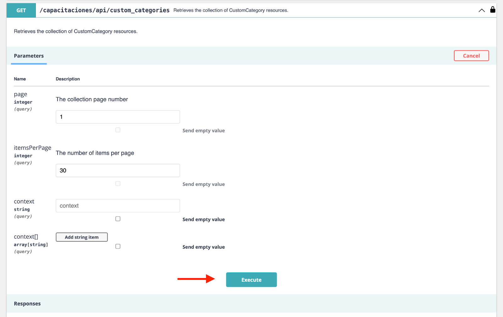Image resolution: width=503 pixels, height=317 pixels.
Task: Click the GET method badge
Action: [x=21, y=10]
